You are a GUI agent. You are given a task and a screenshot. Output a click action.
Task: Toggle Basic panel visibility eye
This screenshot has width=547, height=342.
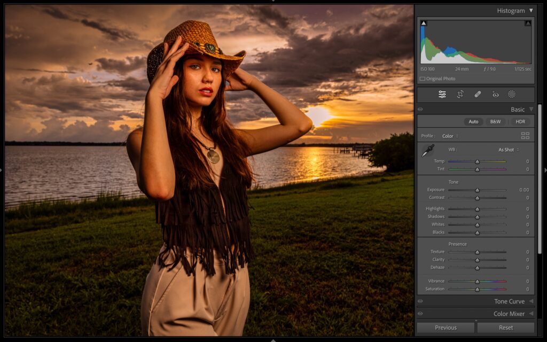click(x=420, y=110)
